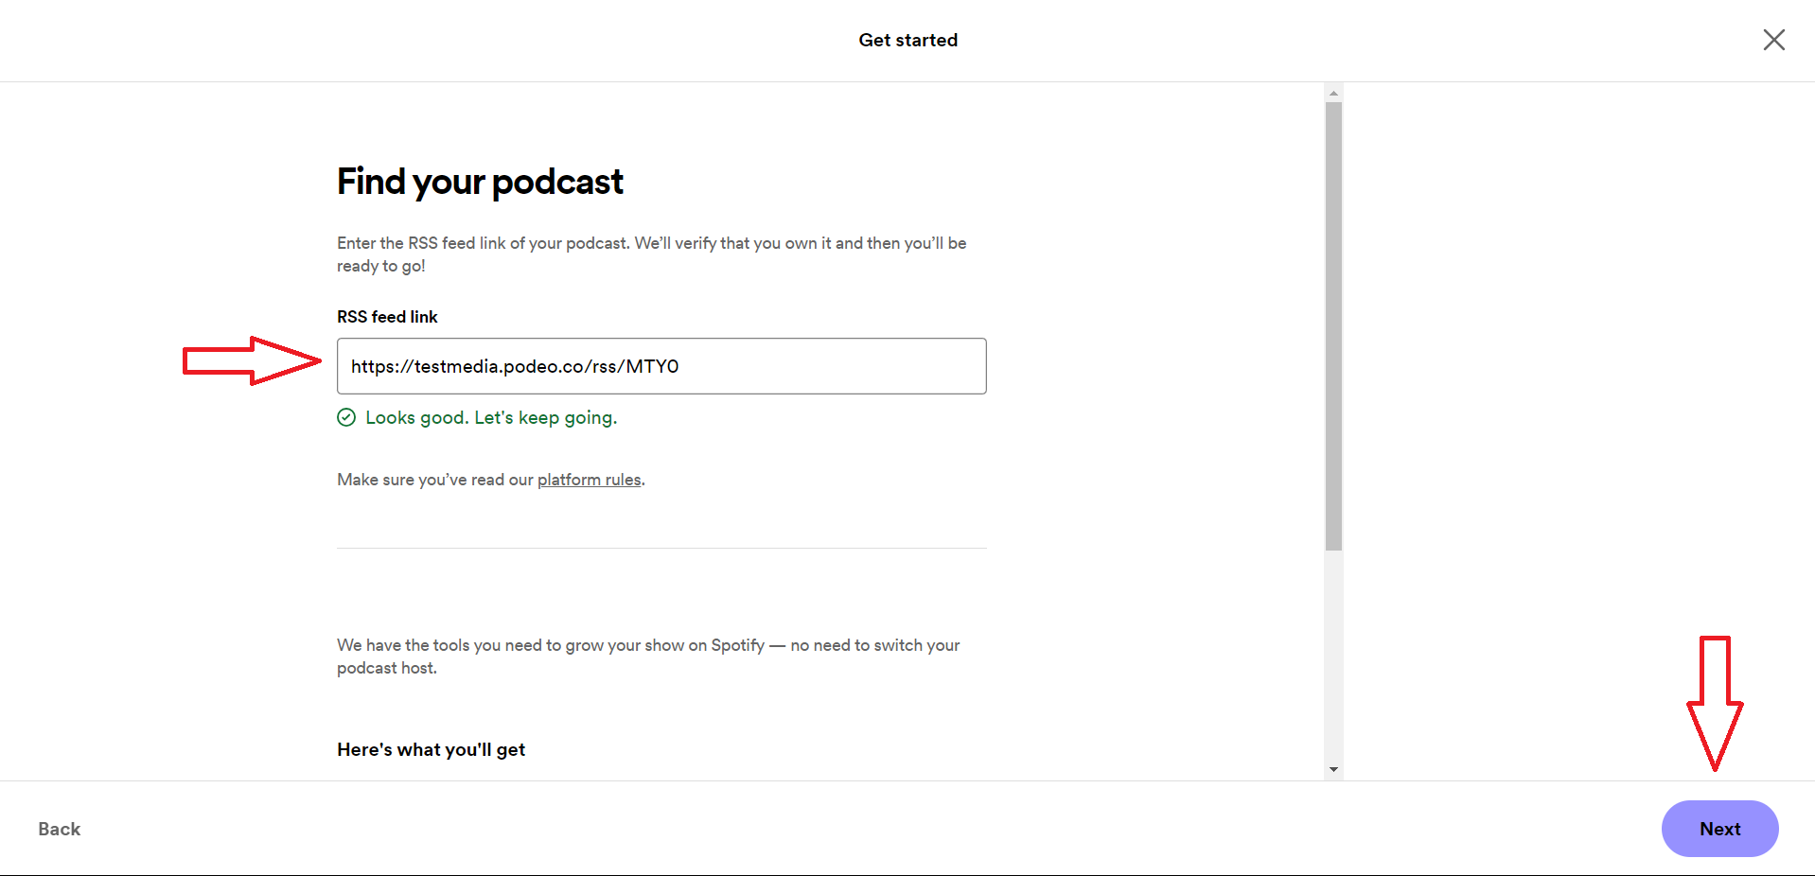Select the 'Find your podcast' heading
This screenshot has height=876, width=1815.
coord(480,182)
